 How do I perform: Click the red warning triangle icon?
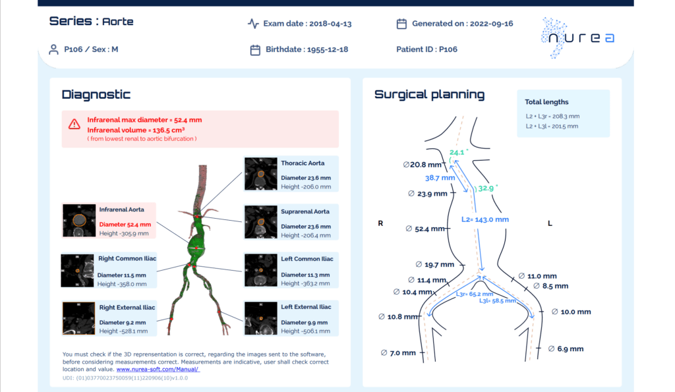[74, 124]
